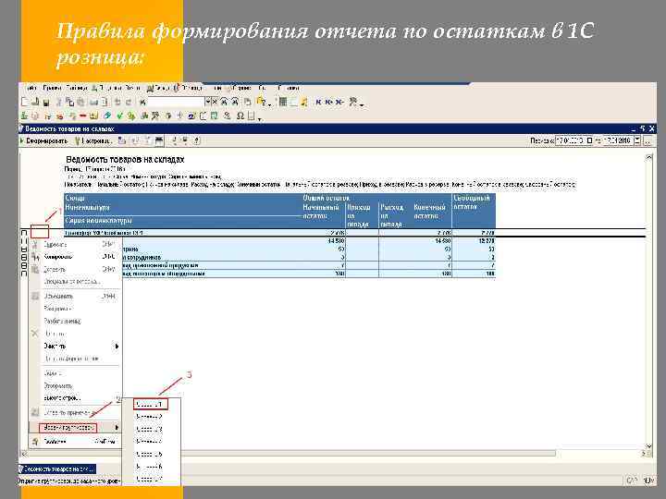Click the vertical scrollbar up arrow
This screenshot has height=499, width=666.
[648, 157]
